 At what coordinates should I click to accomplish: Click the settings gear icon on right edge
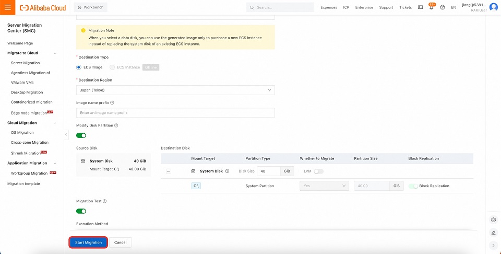tap(493, 220)
